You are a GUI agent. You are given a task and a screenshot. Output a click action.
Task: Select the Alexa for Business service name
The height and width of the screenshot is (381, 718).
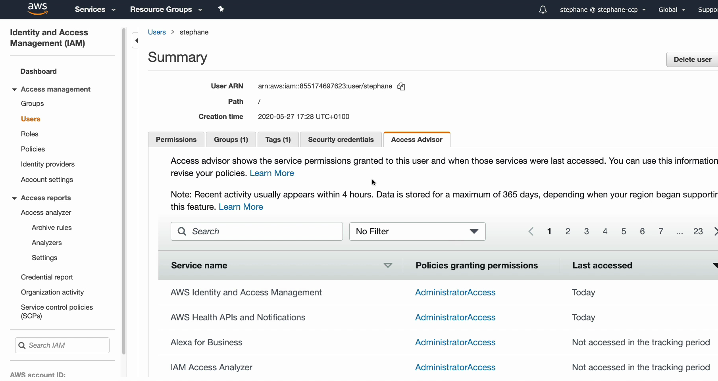tap(206, 343)
